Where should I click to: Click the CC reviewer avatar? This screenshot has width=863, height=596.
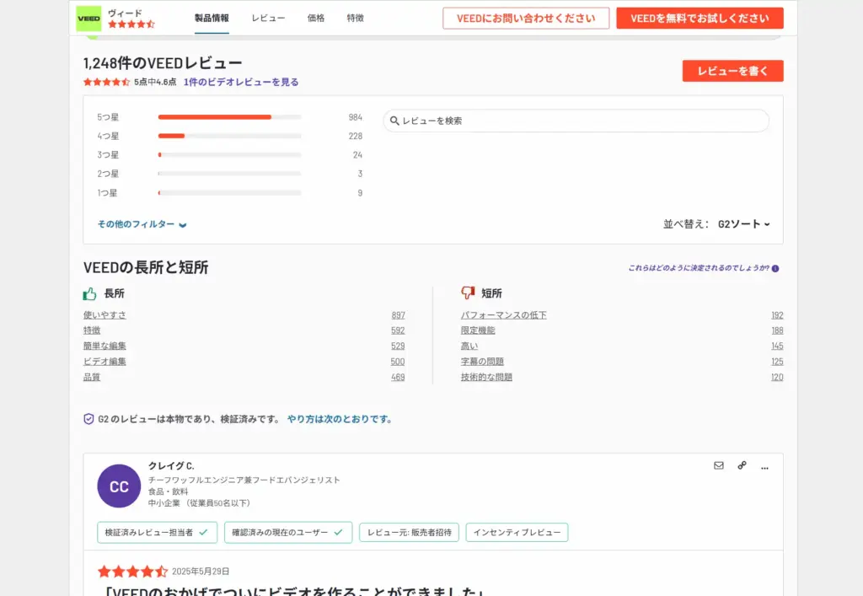[119, 486]
